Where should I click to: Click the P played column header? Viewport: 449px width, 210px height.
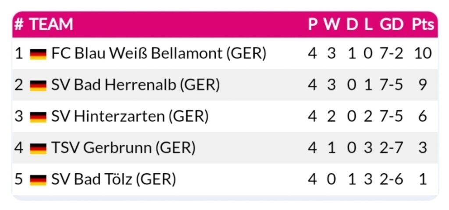point(312,24)
